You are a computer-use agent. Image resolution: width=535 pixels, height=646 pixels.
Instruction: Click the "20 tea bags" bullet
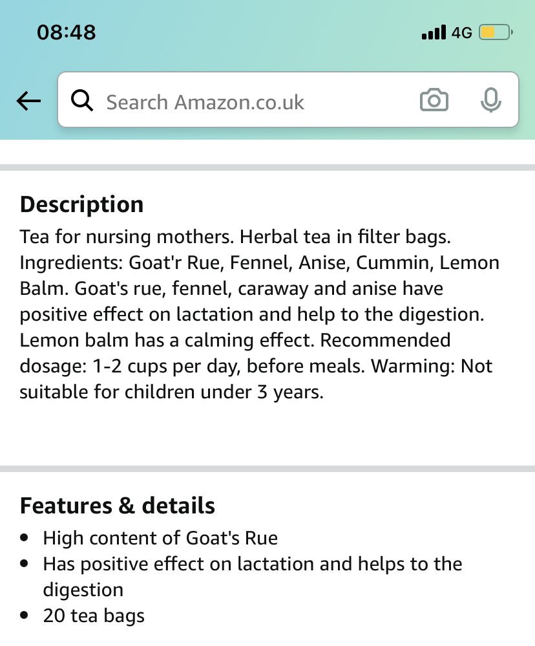point(94,616)
